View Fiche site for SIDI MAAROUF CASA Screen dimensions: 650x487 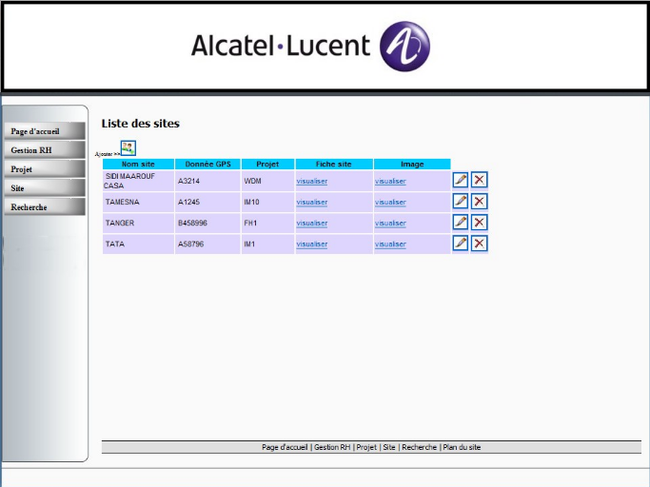coord(312,181)
